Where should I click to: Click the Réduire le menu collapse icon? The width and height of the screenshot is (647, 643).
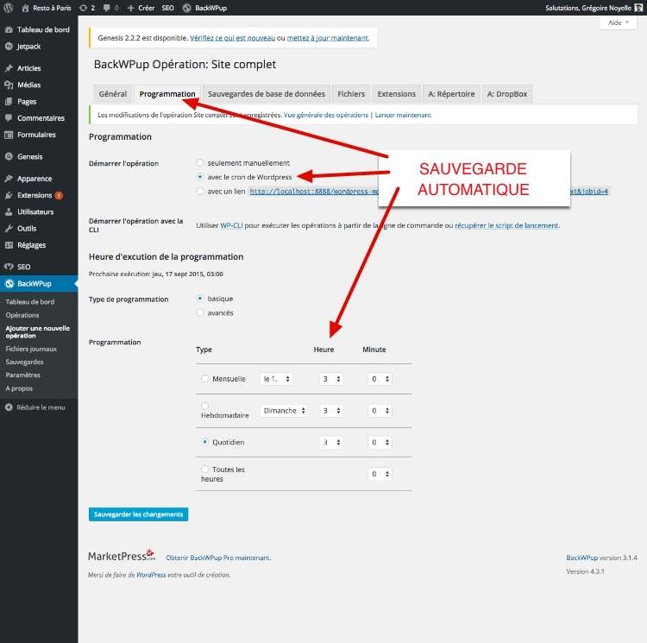9,407
